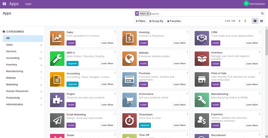Install the Point of Sale app
The image size is (268, 138).
216,84
